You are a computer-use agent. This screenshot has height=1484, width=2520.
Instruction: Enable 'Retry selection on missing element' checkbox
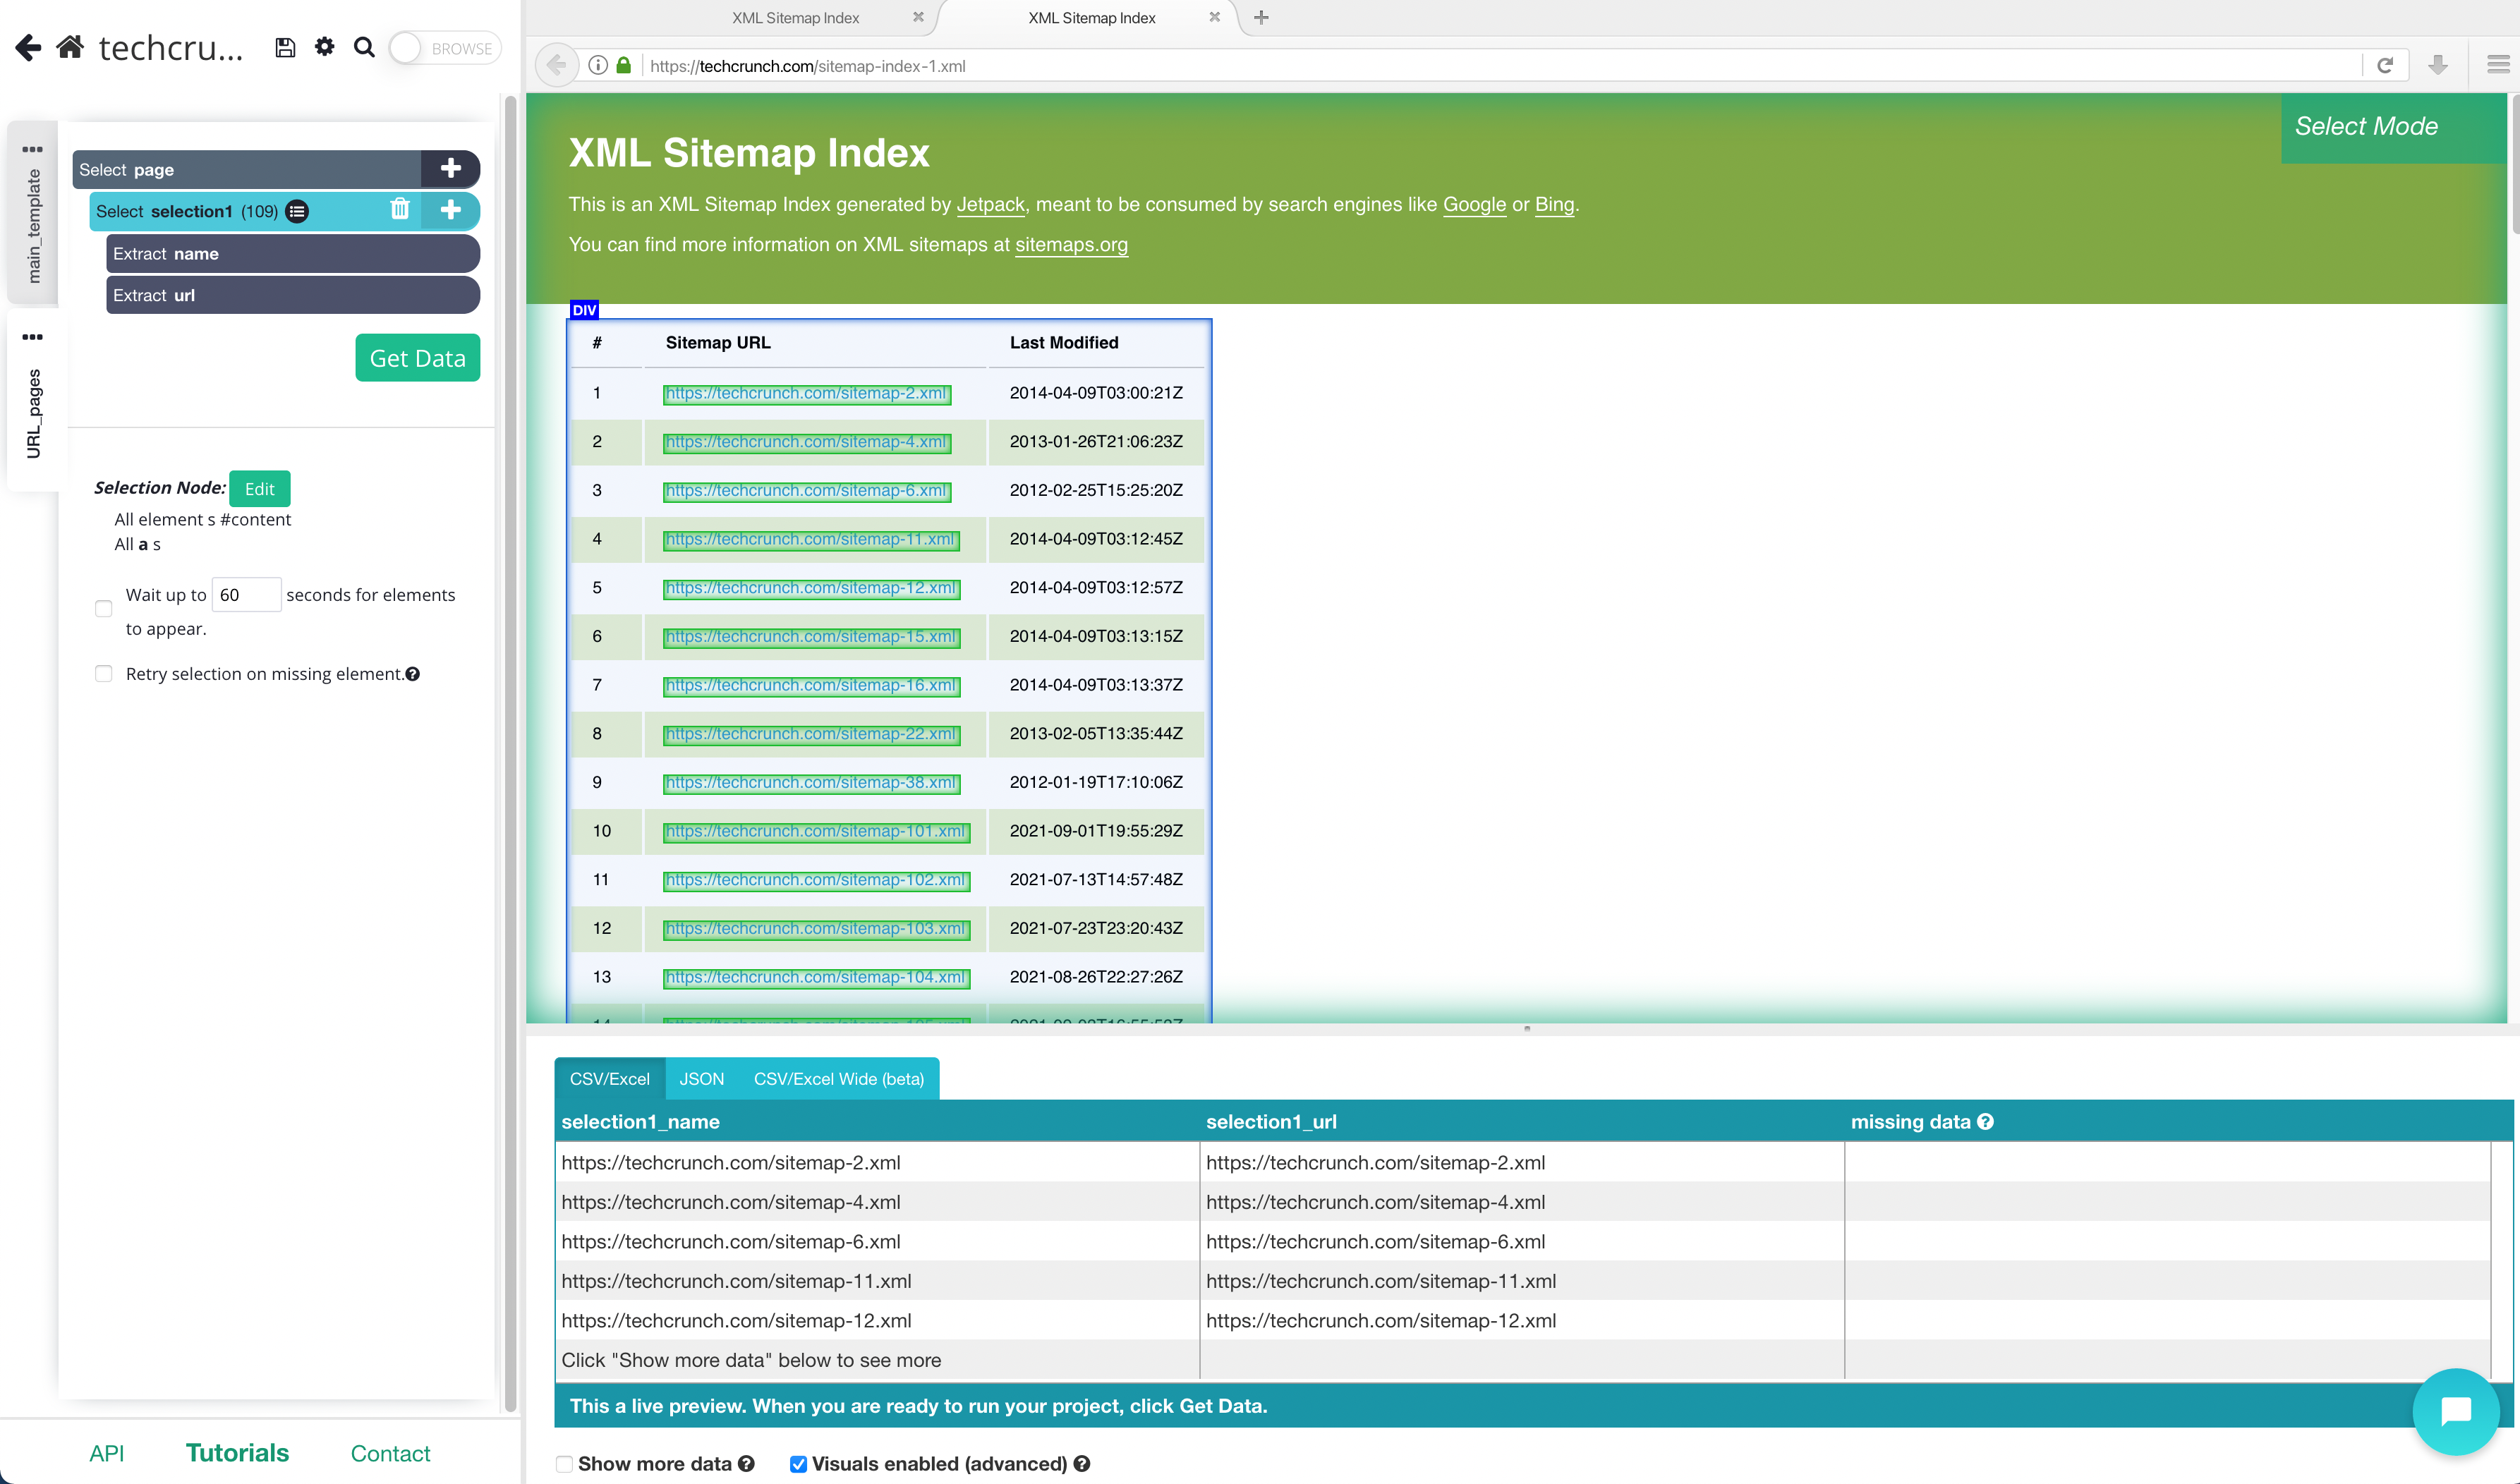[x=102, y=673]
